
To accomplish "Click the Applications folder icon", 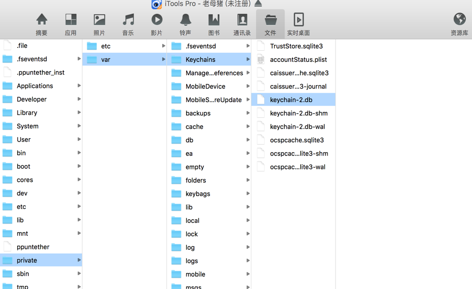I will pyautogui.click(x=8, y=86).
